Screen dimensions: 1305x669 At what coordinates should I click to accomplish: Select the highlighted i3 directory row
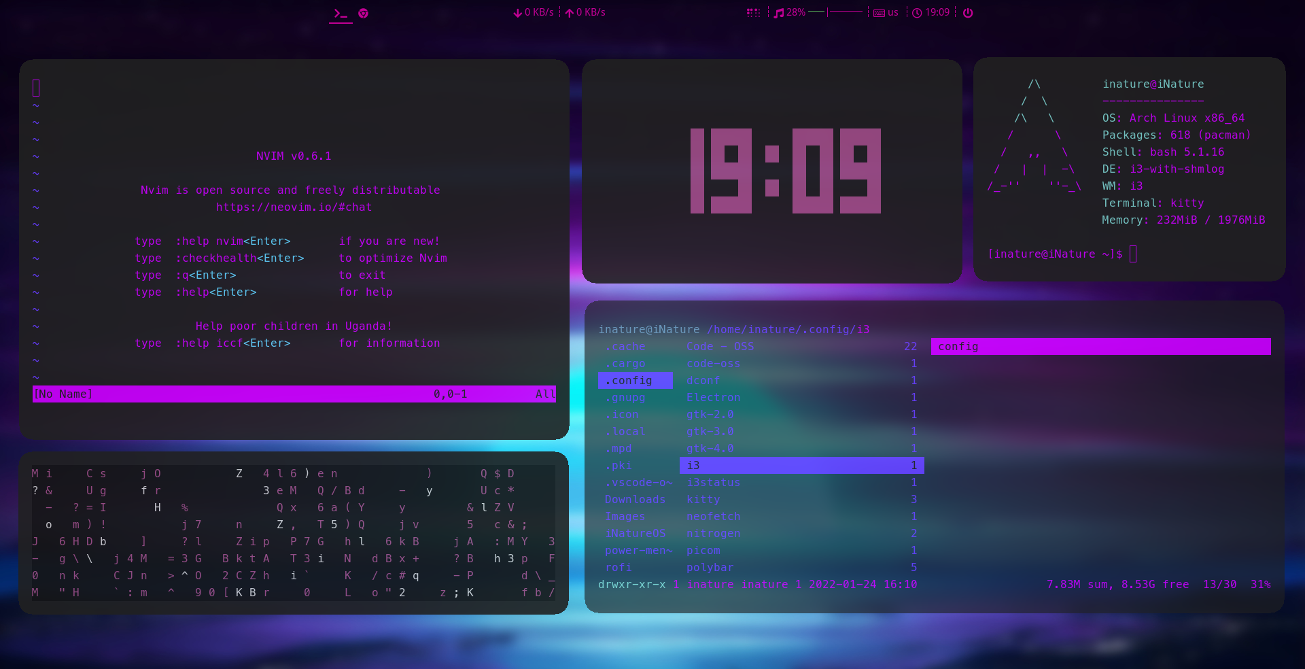click(802, 466)
